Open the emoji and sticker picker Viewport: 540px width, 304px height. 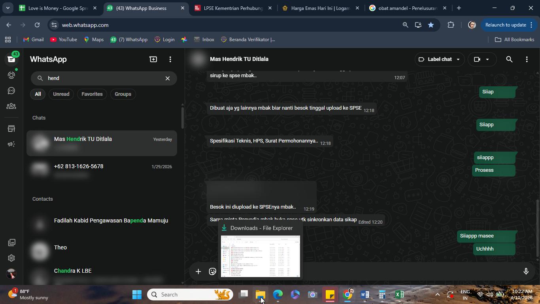[x=213, y=271]
